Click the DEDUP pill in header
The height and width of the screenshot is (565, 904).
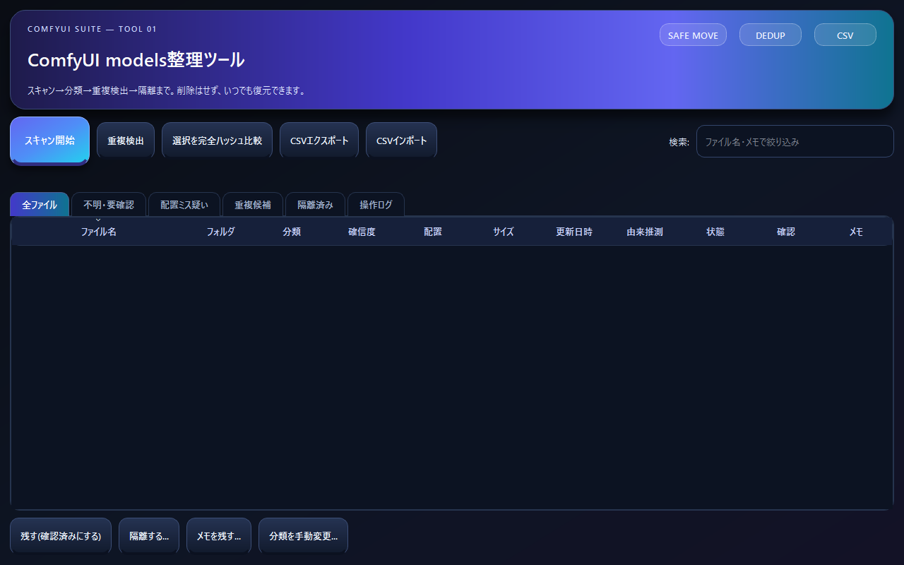[771, 35]
